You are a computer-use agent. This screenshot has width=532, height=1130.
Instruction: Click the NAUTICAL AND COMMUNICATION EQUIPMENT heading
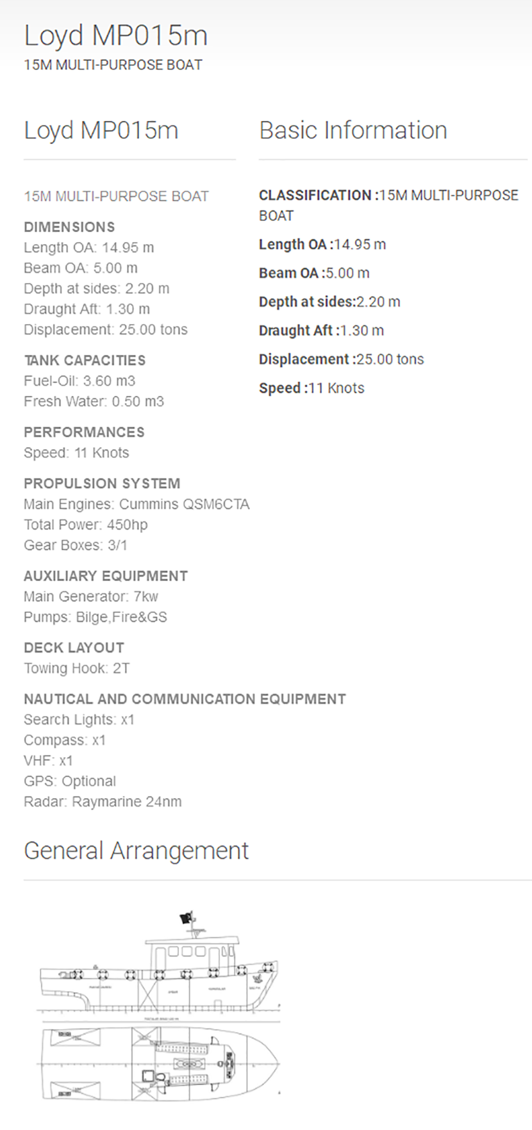point(185,699)
